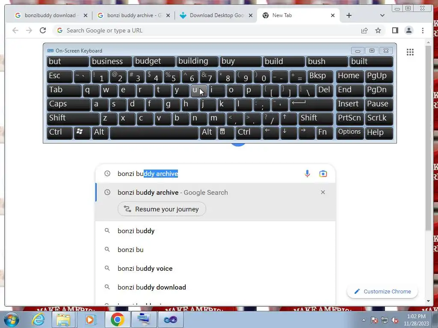Tap Windows logo key on On-Screen Keyboard

click(x=82, y=133)
